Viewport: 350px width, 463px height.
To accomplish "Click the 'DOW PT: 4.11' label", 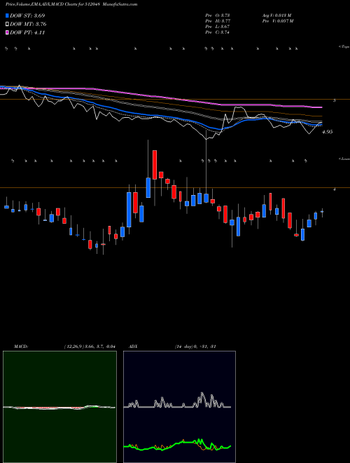I will pyautogui.click(x=27, y=32).
